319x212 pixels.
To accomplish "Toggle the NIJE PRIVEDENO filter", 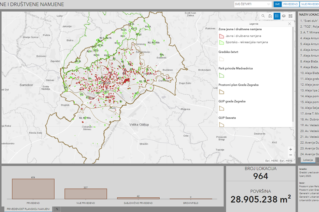I will point(309,4).
